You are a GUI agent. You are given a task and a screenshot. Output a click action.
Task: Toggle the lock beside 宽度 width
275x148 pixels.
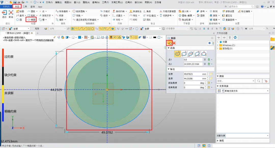(x=211, y=74)
